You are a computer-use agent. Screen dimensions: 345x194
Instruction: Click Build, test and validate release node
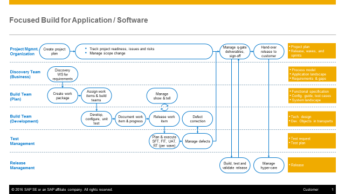(x=235, y=165)
